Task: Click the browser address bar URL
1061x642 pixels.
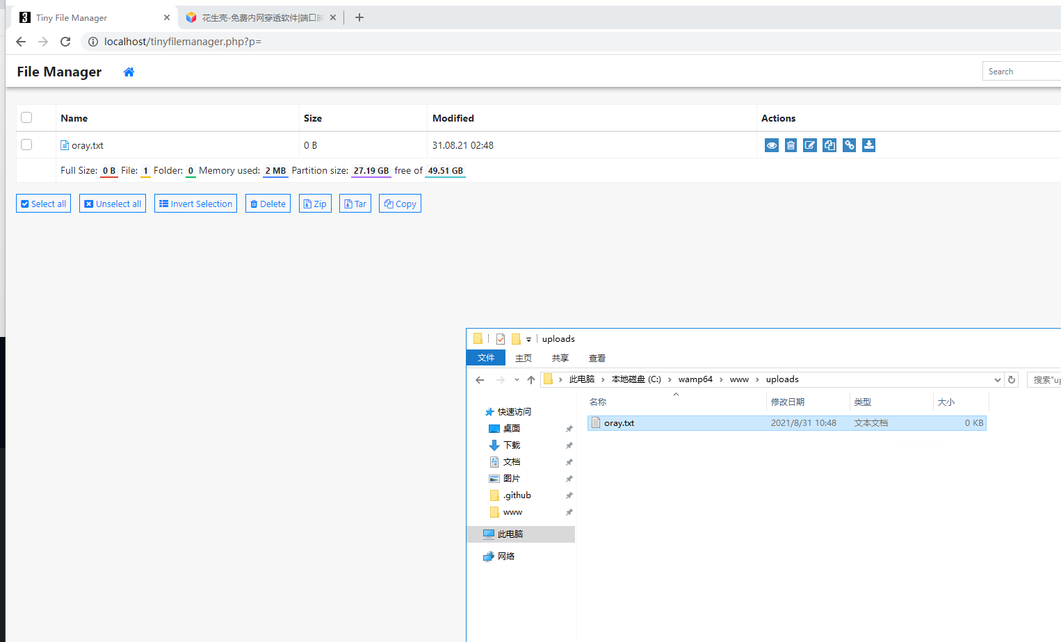Action: 183,42
